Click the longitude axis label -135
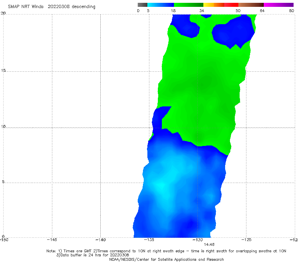 149,239
